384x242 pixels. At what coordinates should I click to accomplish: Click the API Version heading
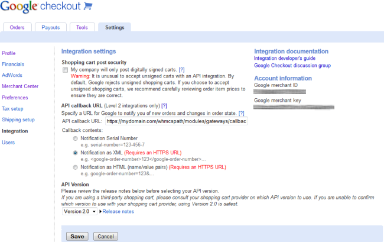tap(75, 185)
